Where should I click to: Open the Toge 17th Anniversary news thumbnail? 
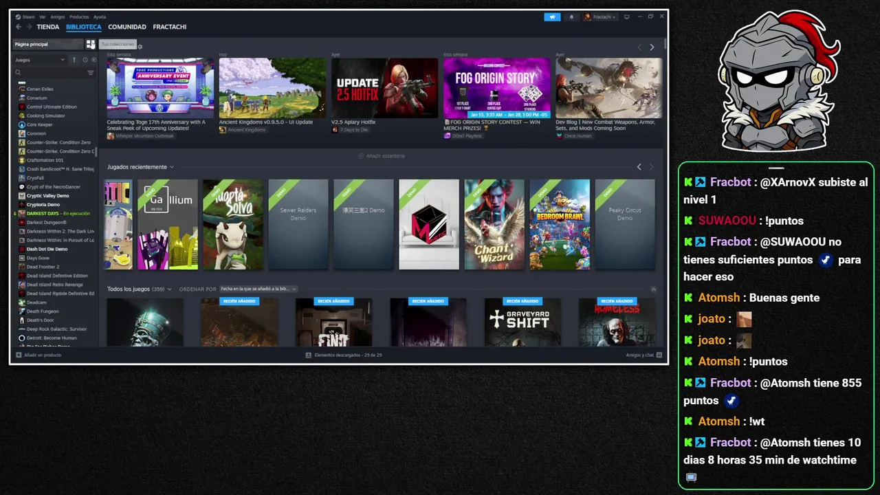point(160,88)
